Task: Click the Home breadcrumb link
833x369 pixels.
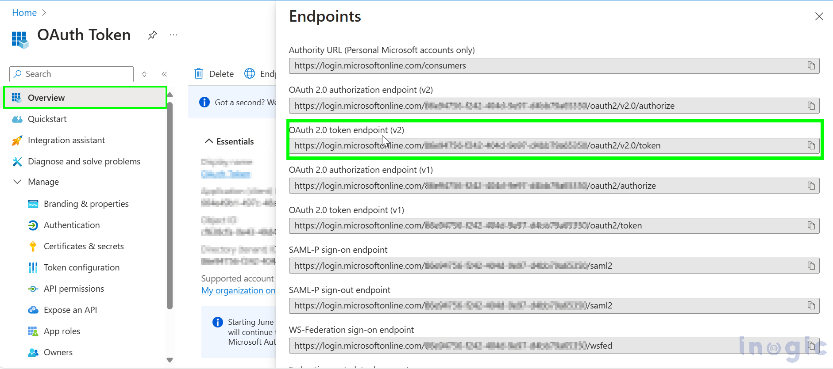Action: (24, 13)
